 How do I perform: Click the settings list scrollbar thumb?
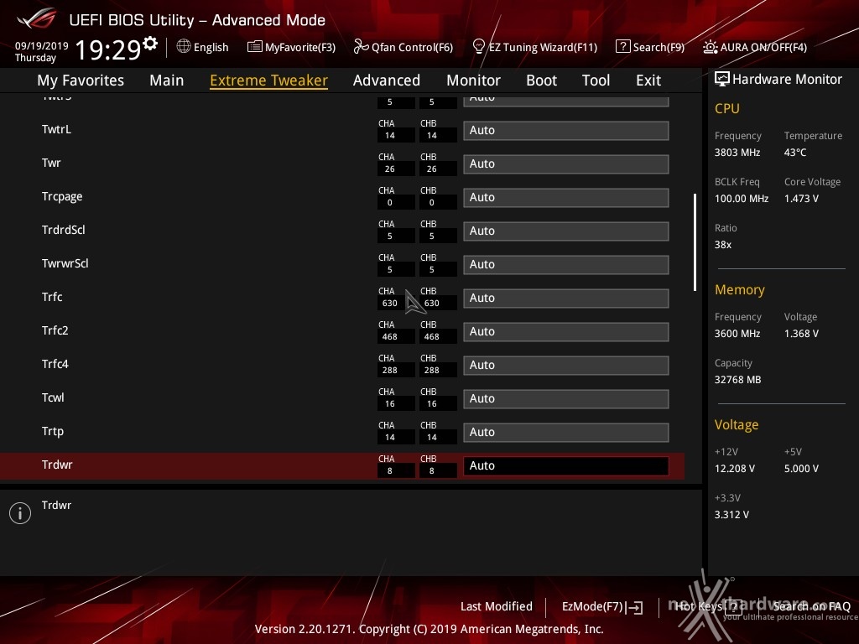tap(695, 242)
